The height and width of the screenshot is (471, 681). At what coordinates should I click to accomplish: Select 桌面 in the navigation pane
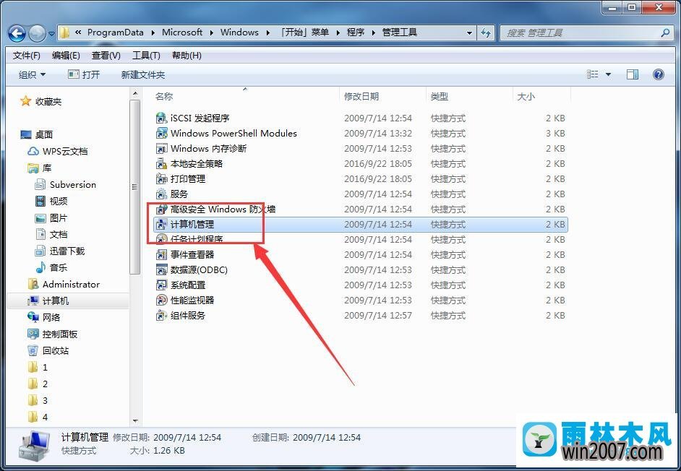[44, 134]
